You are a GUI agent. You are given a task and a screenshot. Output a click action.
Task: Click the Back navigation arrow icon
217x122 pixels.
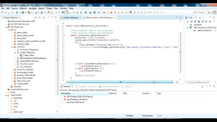coord(155,13)
